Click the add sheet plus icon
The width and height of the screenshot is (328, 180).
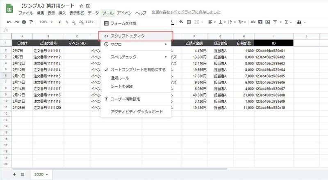[x=14, y=174]
